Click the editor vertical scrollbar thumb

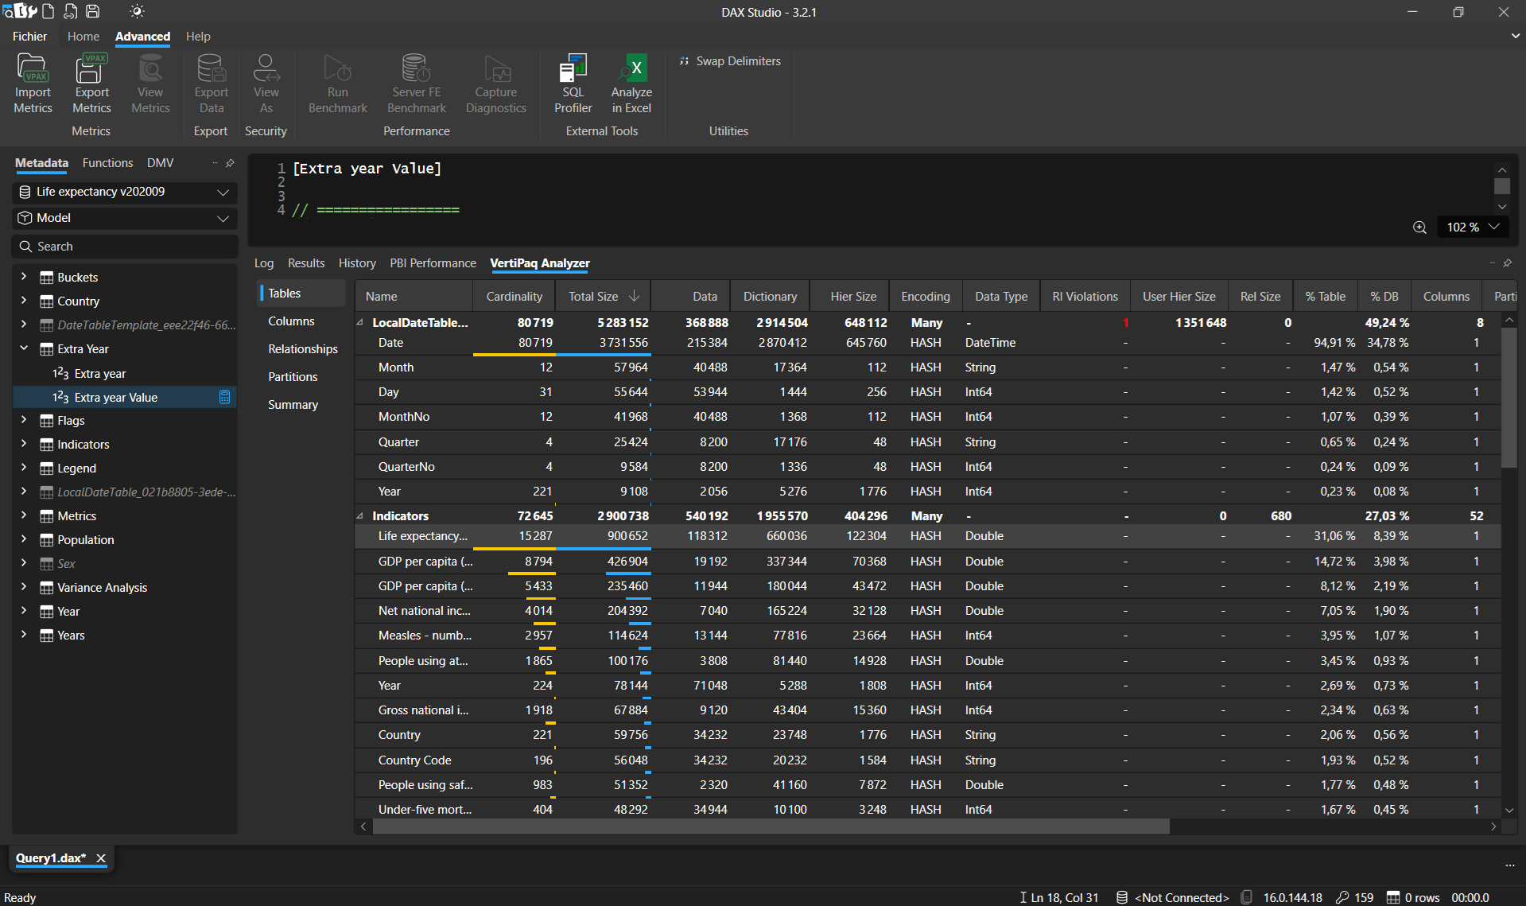click(x=1501, y=186)
